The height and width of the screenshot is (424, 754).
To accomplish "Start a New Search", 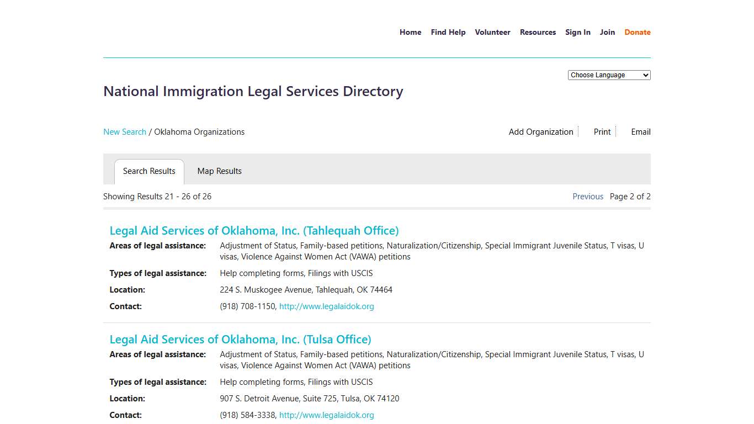I will pos(125,131).
